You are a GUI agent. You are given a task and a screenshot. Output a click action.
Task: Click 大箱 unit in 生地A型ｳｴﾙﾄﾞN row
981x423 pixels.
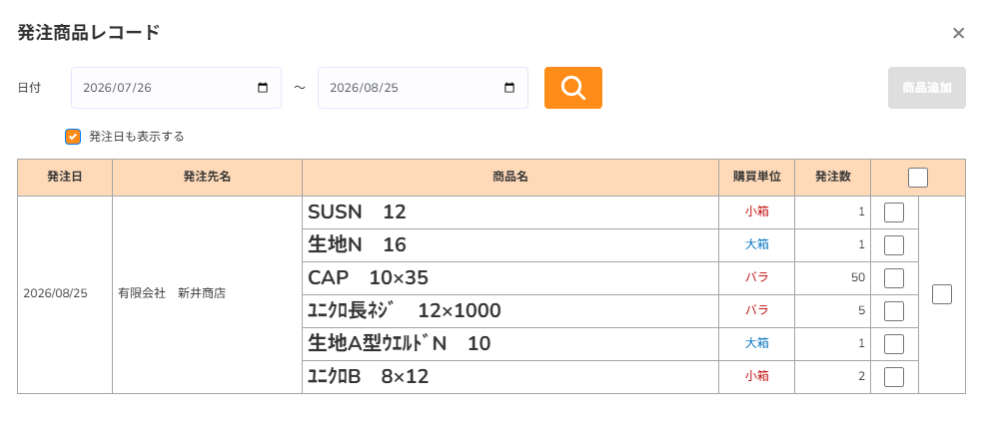757,343
